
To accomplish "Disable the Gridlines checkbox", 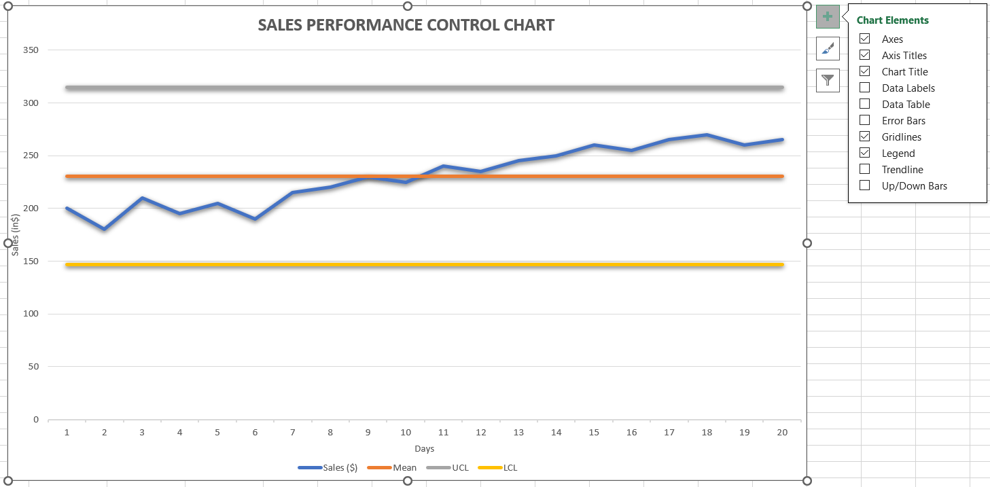I will (865, 137).
